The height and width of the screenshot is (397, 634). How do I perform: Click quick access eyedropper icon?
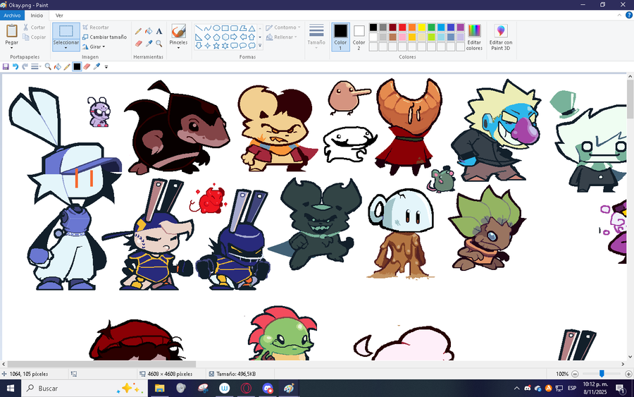(97, 67)
